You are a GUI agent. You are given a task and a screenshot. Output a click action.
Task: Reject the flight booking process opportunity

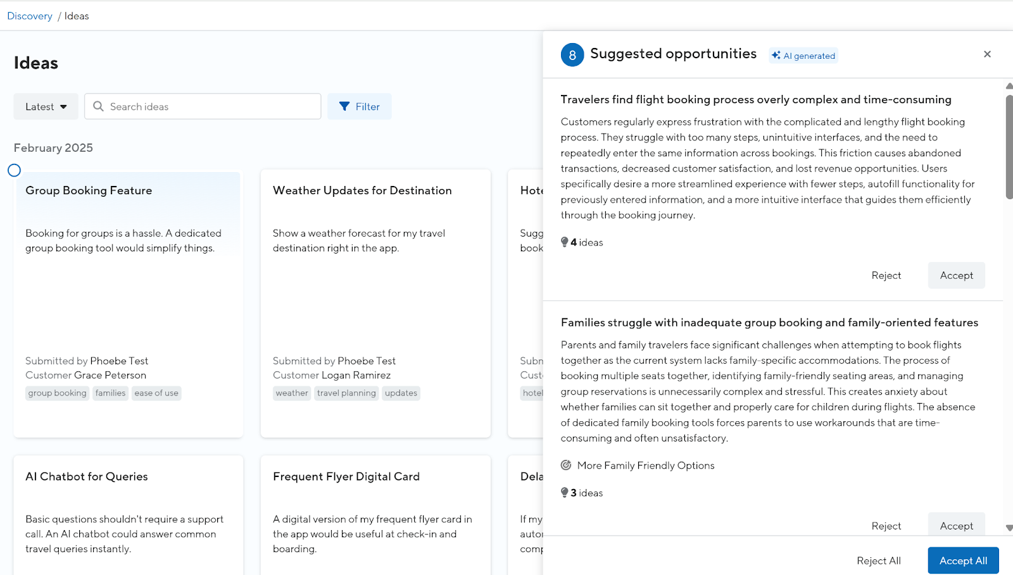(x=886, y=275)
